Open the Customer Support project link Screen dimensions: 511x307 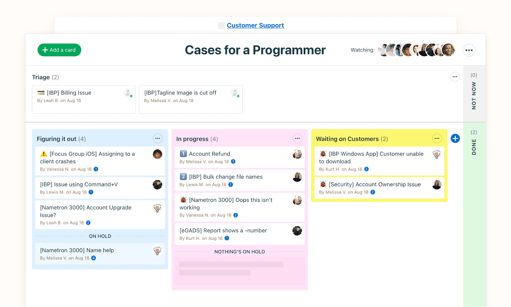click(x=255, y=25)
